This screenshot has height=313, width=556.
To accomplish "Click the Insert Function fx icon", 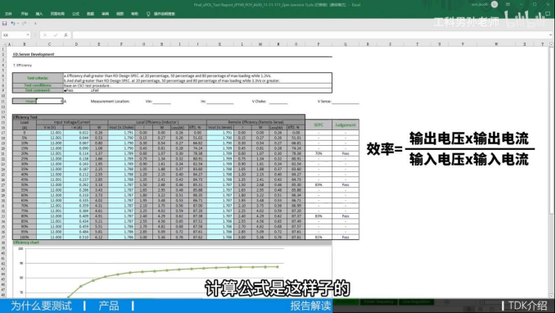I will (x=66, y=35).
